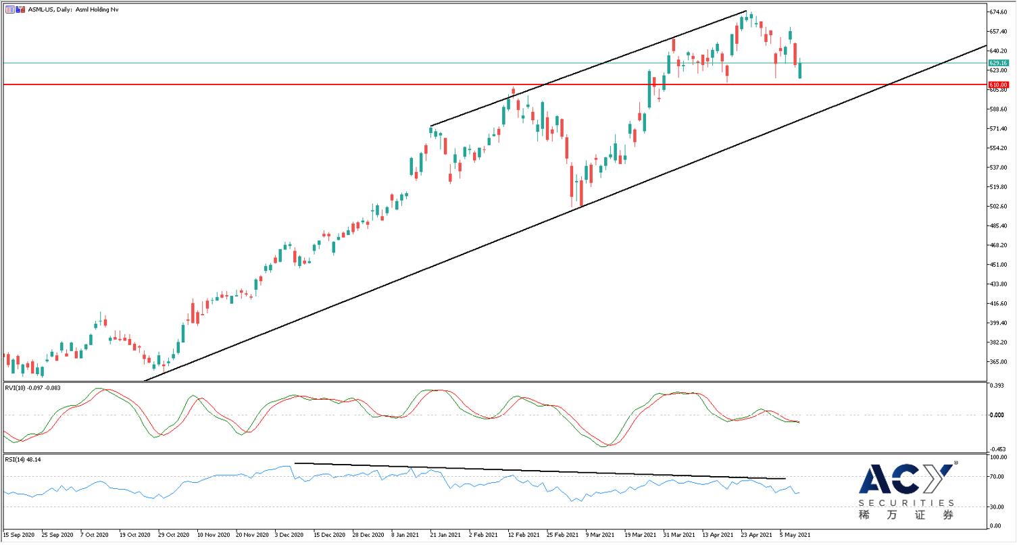
Task: Open the depth of market icon
Action: (x=21, y=9)
